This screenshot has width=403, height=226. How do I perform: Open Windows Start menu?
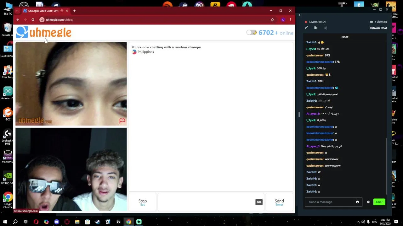coord(5,222)
